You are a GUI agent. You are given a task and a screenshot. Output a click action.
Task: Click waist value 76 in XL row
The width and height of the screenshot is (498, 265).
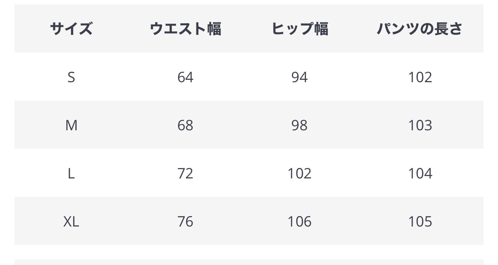pyautogui.click(x=185, y=221)
